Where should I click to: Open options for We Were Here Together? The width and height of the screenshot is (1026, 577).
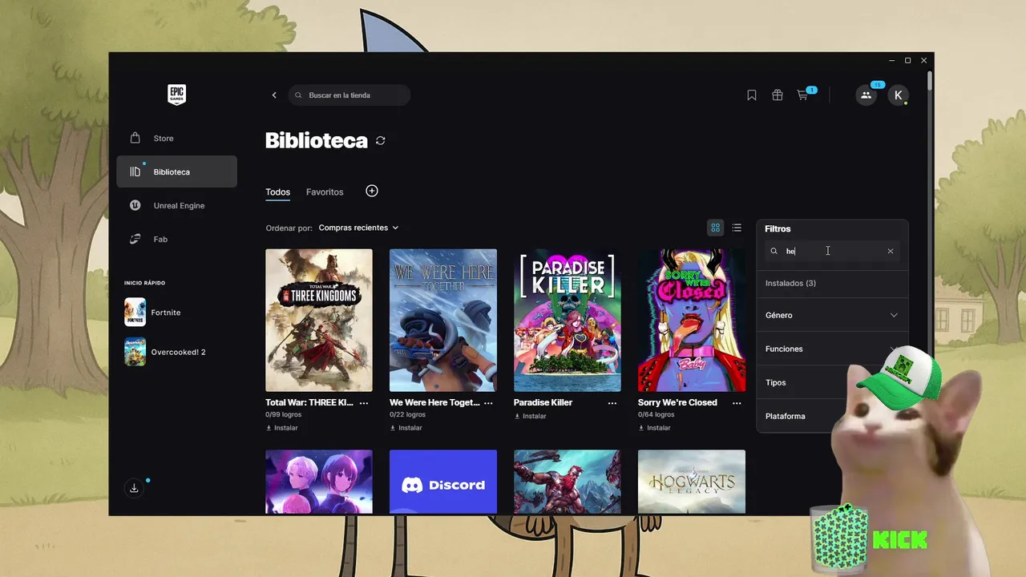click(x=488, y=403)
